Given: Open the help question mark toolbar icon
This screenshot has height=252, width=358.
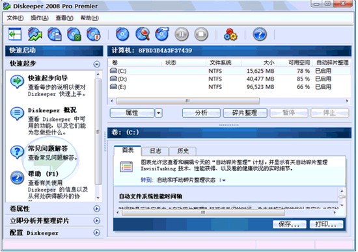Looking at the screenshot, I should [260, 34].
